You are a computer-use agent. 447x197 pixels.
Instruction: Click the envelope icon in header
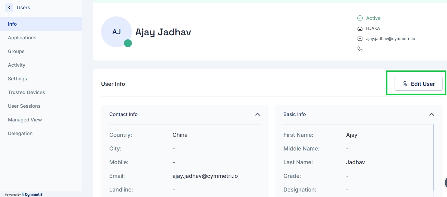360,39
